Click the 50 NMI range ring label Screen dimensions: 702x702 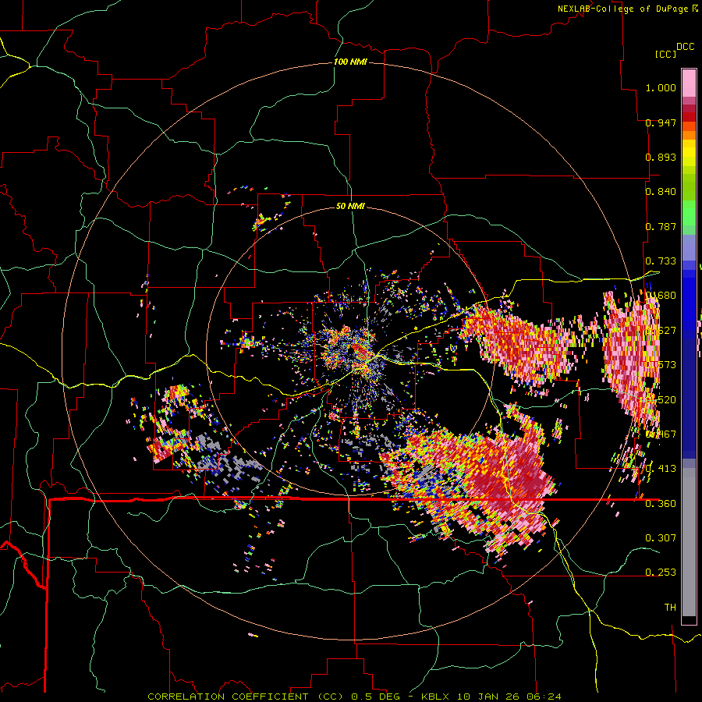[350, 206]
